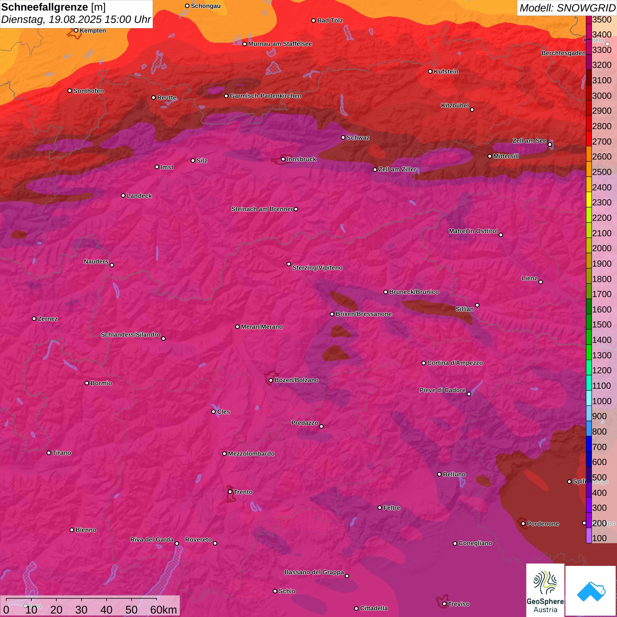Click the Lienz city label
Screen dimensions: 617x617
click(529, 278)
